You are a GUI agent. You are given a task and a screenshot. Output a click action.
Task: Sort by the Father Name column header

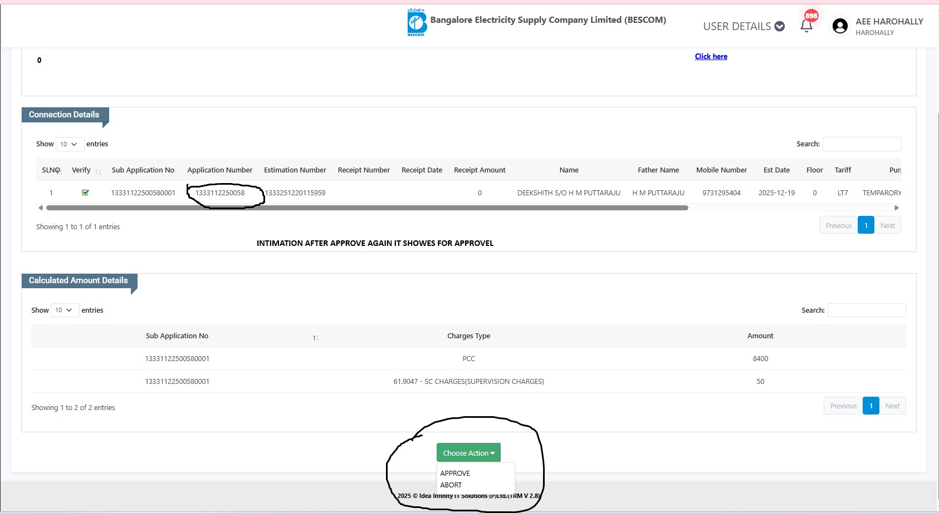click(x=658, y=170)
